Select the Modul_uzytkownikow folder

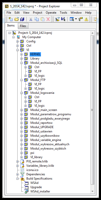45,136
